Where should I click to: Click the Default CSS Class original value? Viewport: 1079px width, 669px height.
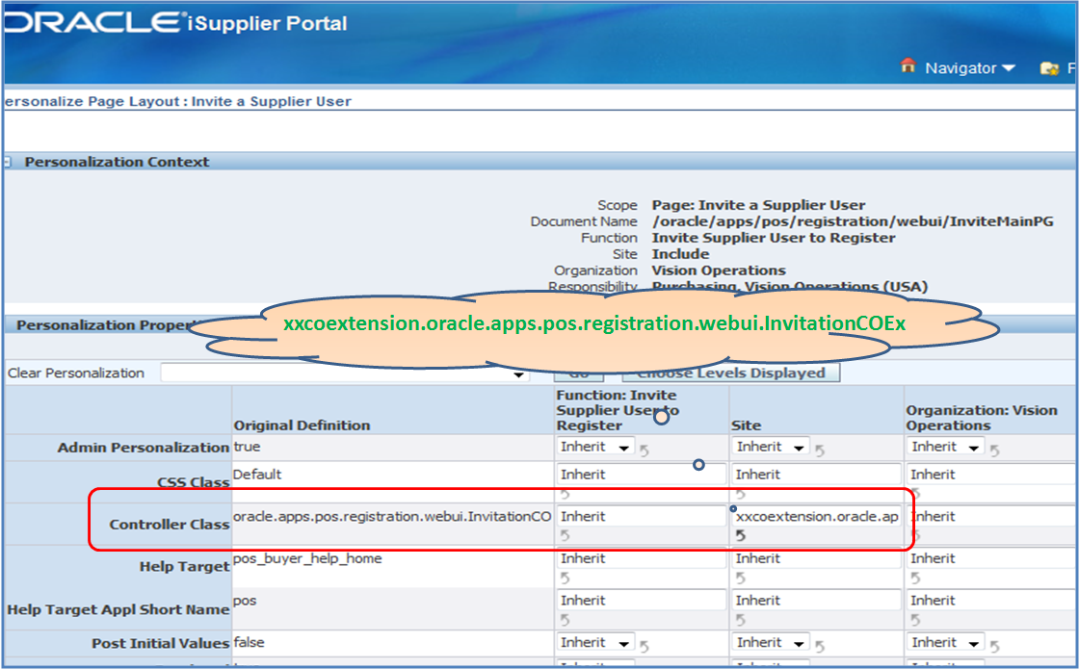coord(257,474)
